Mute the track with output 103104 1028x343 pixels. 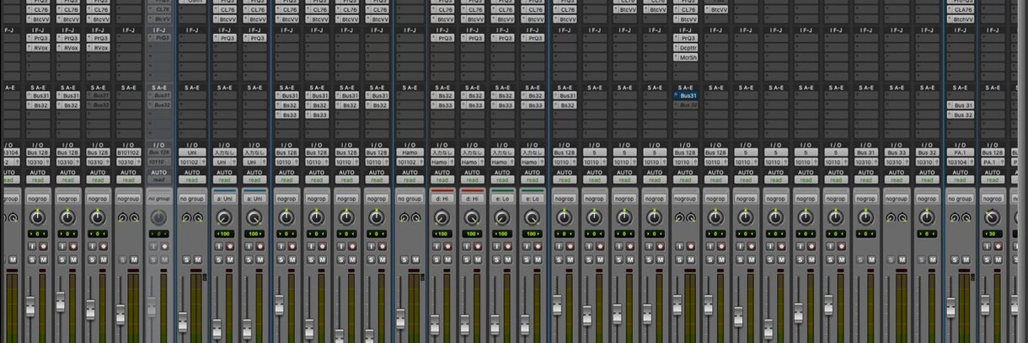966,260
